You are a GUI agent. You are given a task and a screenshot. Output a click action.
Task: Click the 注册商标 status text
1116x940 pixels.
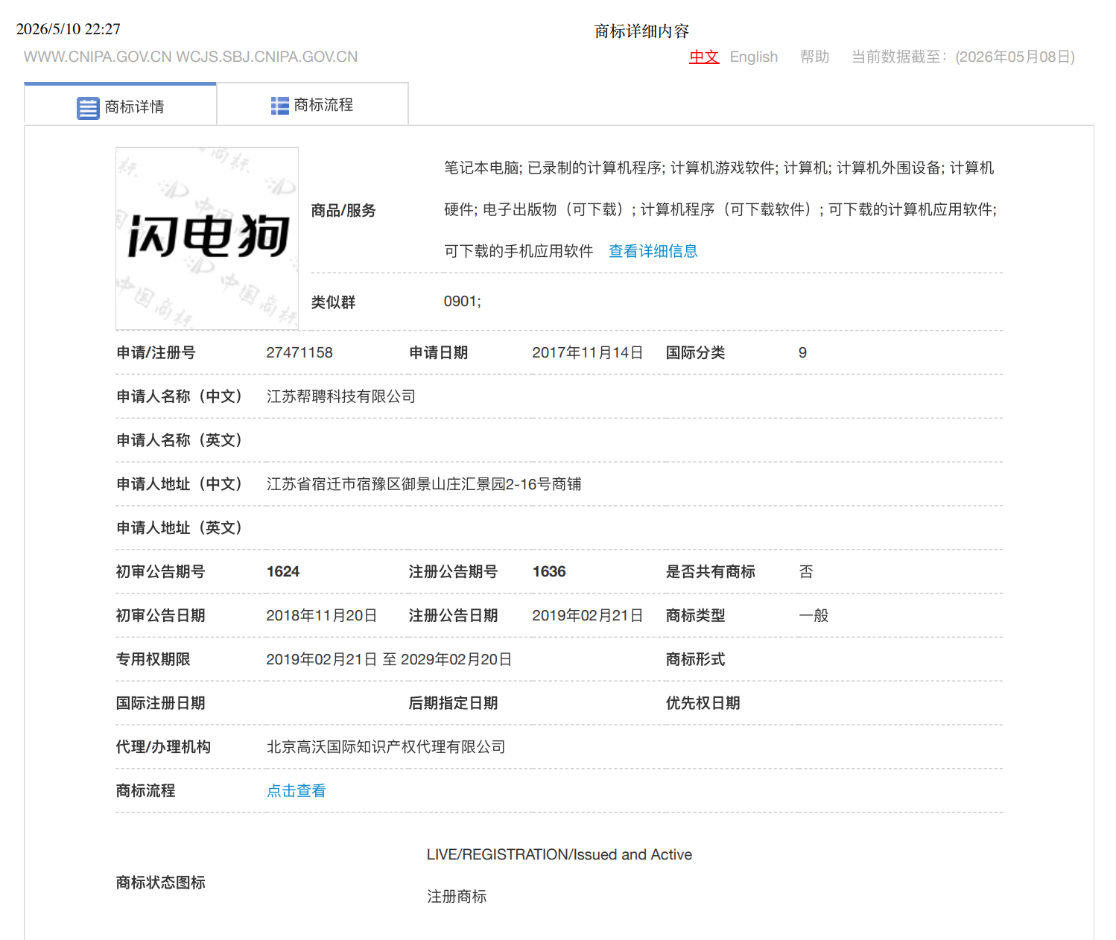pyautogui.click(x=457, y=896)
